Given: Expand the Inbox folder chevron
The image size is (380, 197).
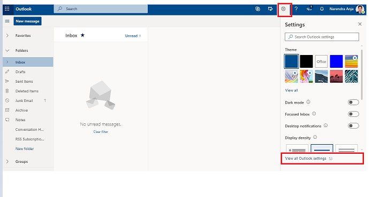Looking at the screenshot, I should [x=7, y=62].
